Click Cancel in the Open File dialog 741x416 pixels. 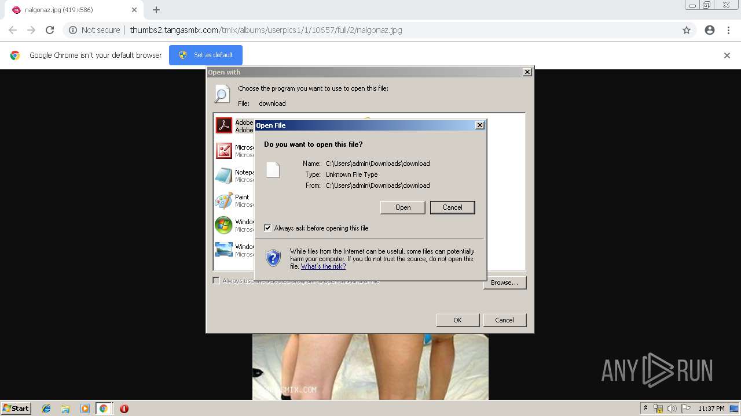coord(453,207)
